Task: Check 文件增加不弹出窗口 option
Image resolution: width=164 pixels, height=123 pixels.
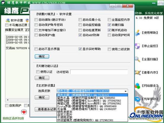Action: tap(36, 30)
